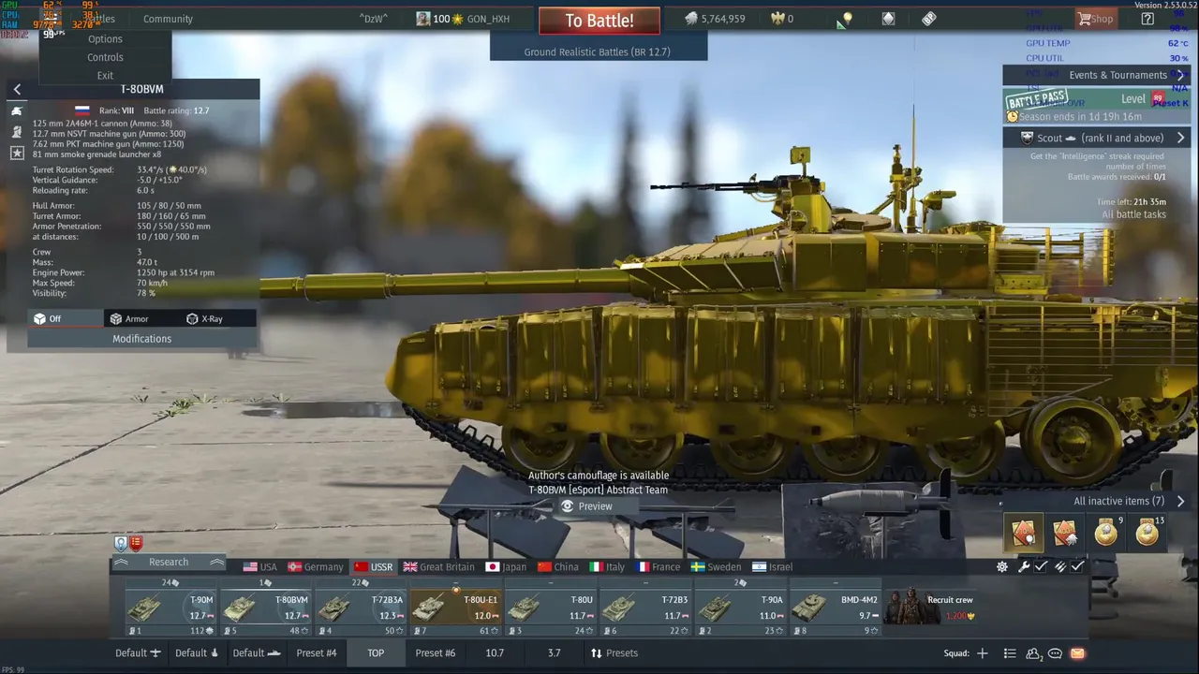Click the gold medal item with count 9
This screenshot has height=674, width=1199.
1106,533
